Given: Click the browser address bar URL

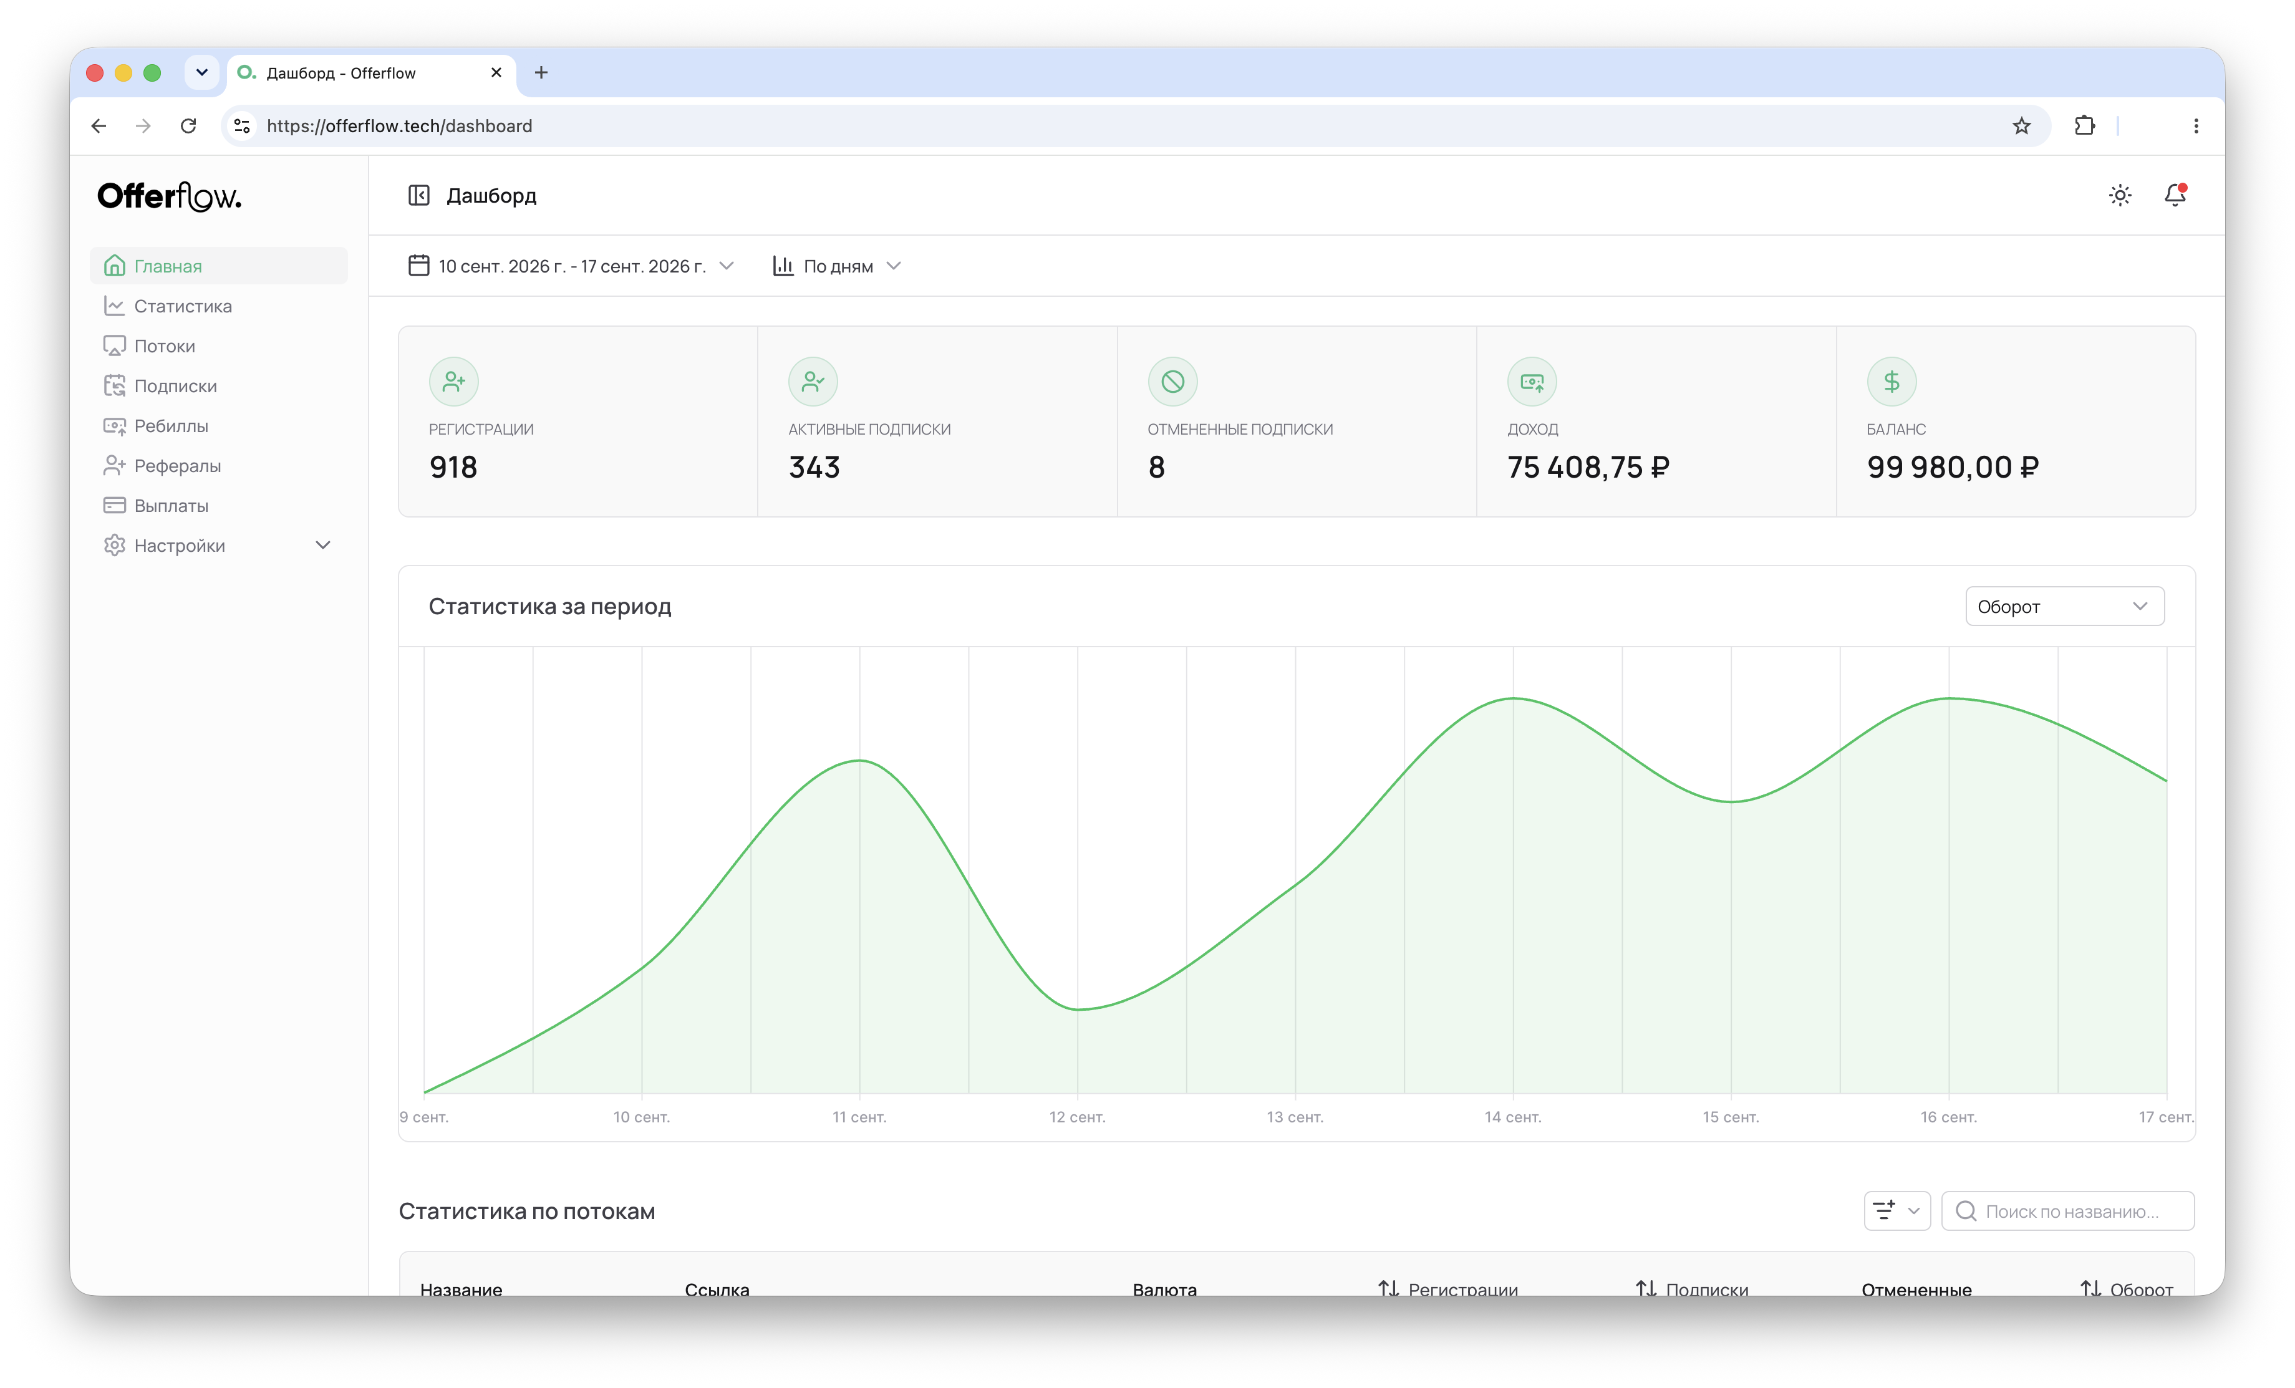Looking at the screenshot, I should tap(400, 126).
